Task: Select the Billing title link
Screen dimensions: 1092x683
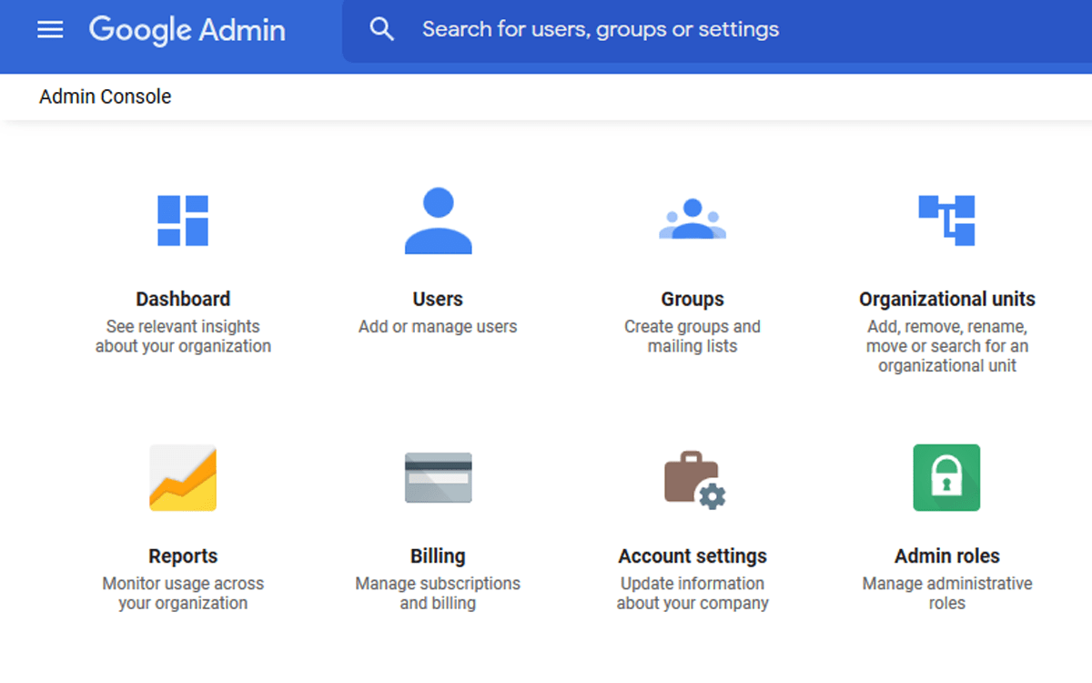Action: click(438, 556)
